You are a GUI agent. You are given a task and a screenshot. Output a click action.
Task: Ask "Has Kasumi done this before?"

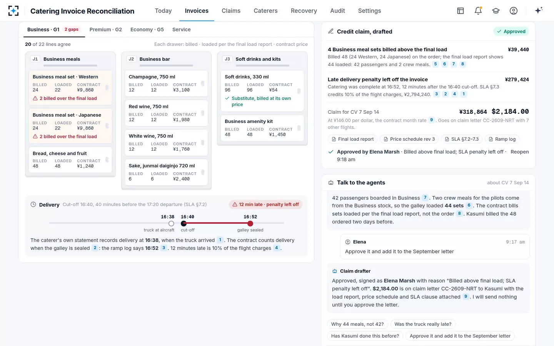(x=365, y=336)
